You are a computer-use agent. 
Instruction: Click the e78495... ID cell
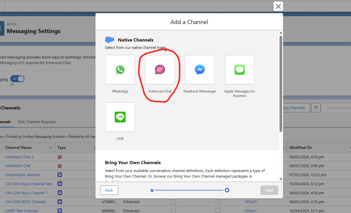coord(110,202)
